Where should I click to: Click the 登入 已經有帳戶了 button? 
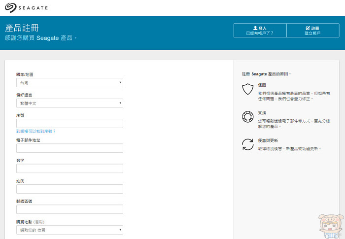click(260, 31)
